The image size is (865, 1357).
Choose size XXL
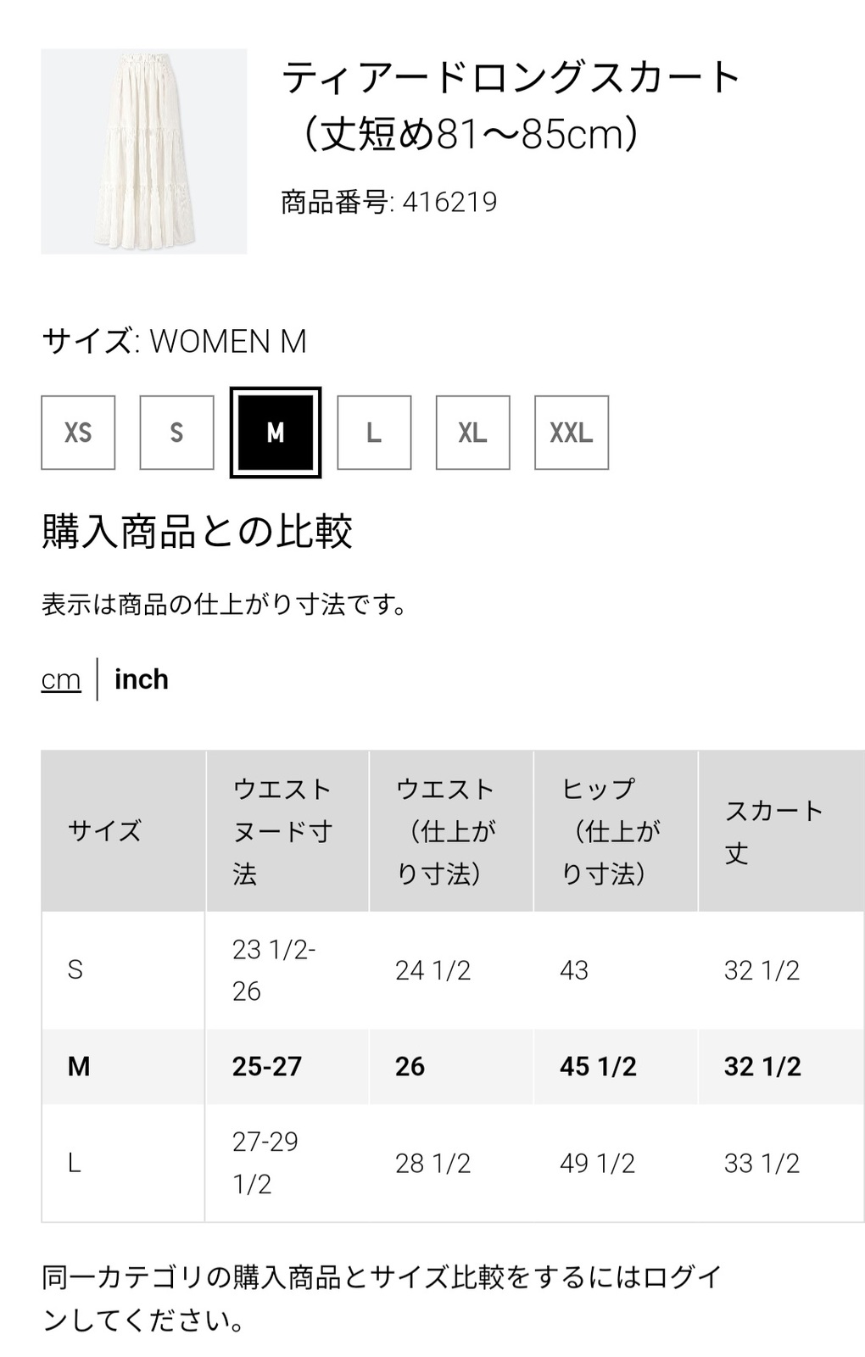572,433
